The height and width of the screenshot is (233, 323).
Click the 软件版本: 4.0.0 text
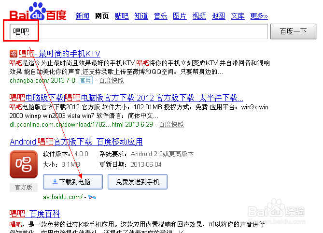pos(66,154)
